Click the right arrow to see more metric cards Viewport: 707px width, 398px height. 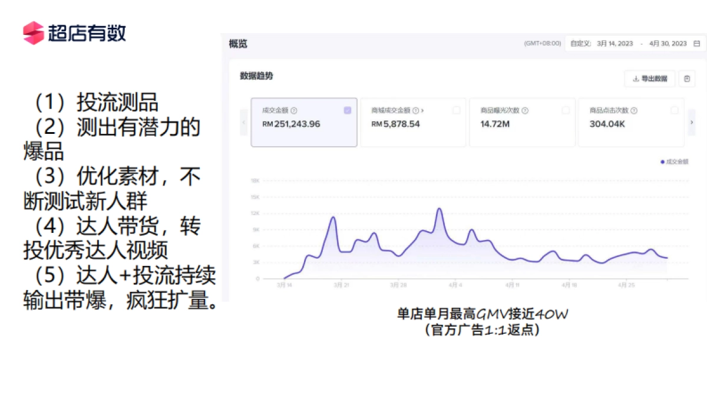(692, 123)
